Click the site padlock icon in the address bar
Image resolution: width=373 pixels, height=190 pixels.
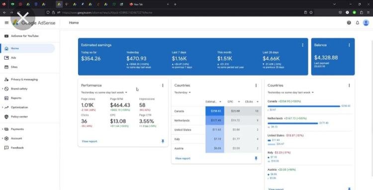pos(53,12)
